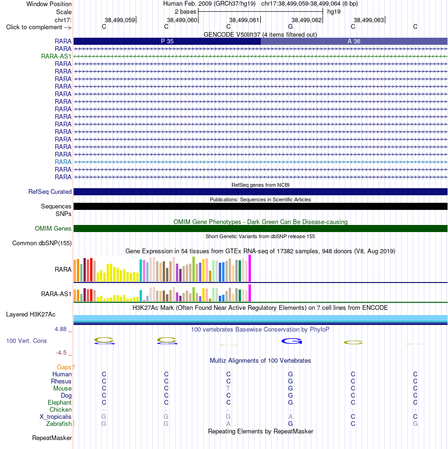This screenshot has width=448, height=449.
Task: Click the RARA GTEx expression bar chart
Action: click(x=162, y=269)
